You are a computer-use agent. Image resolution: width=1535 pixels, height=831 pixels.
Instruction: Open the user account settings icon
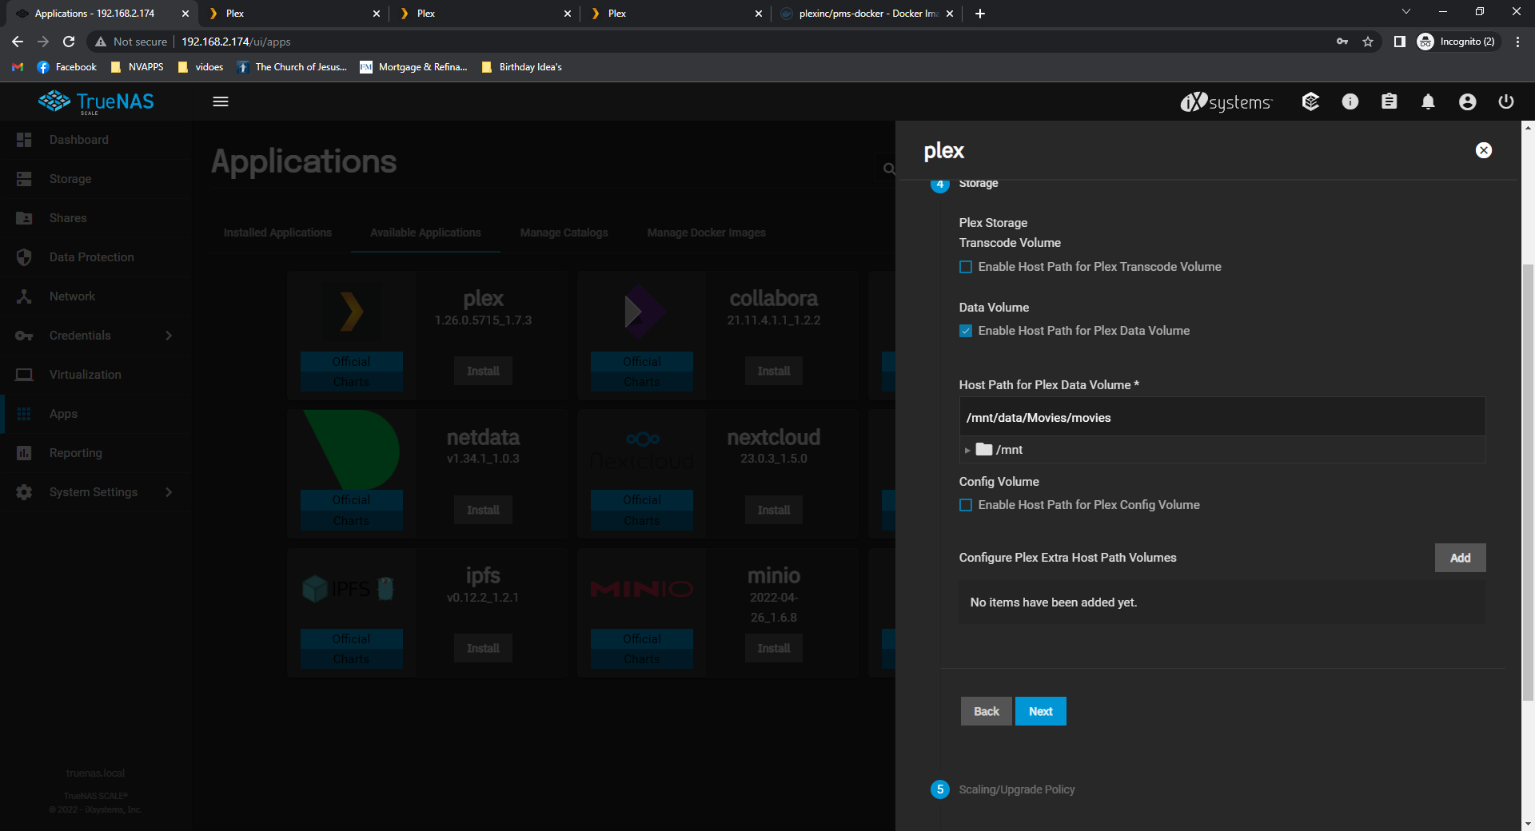pyautogui.click(x=1468, y=101)
